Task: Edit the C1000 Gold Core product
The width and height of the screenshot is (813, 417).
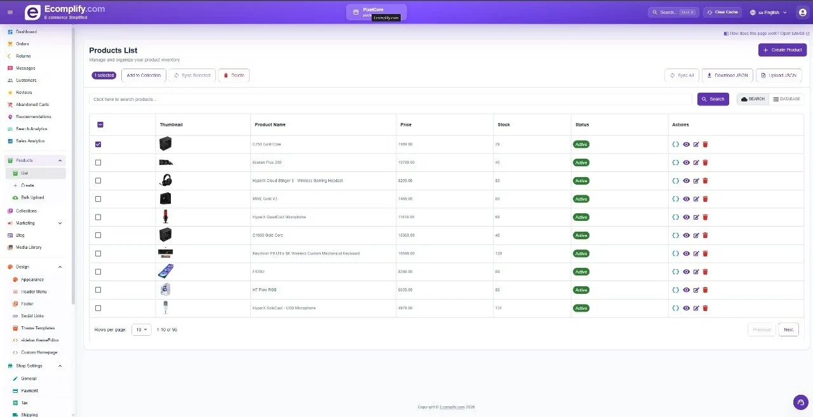Action: [x=696, y=235]
